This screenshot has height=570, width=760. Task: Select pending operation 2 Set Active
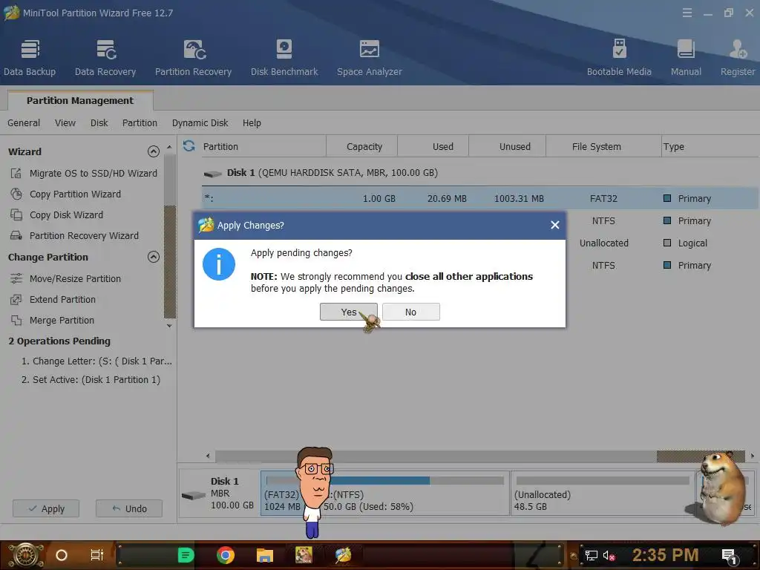coord(91,379)
